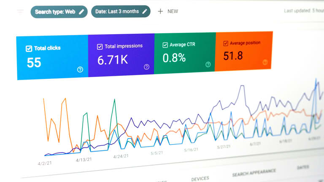Select the 6.71K impressions value
This screenshot has width=324, height=182.
(x=113, y=60)
